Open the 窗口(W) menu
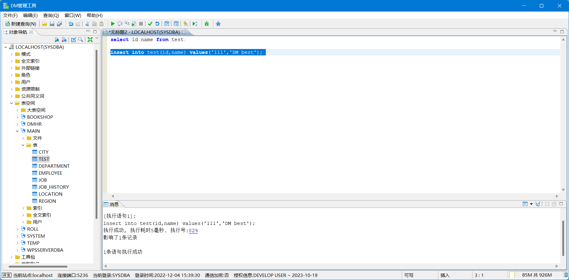The image size is (569, 280). point(73,15)
